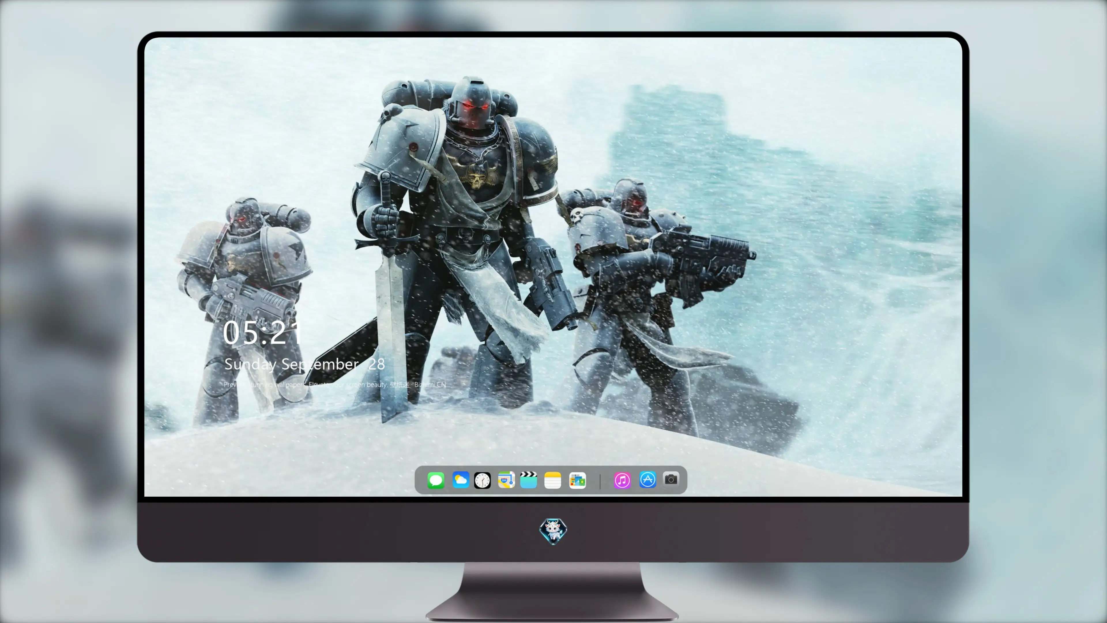Open the Maps app in the dock
This screenshot has width=1107, height=623.
point(506,480)
